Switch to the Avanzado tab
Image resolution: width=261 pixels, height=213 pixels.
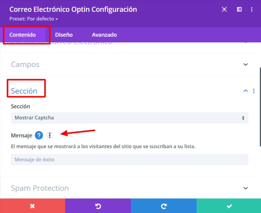(104, 35)
